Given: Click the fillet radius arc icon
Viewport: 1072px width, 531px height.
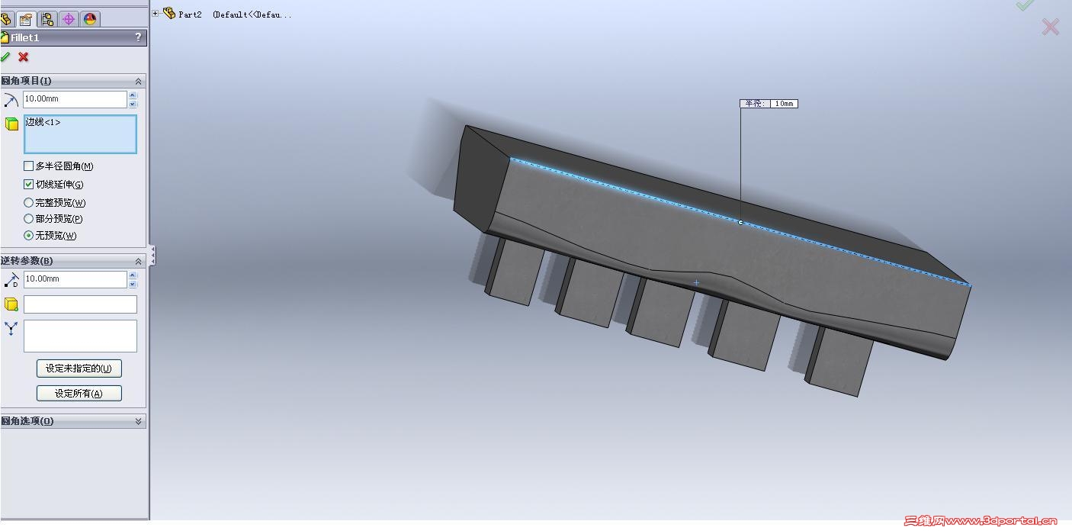Looking at the screenshot, I should point(11,100).
